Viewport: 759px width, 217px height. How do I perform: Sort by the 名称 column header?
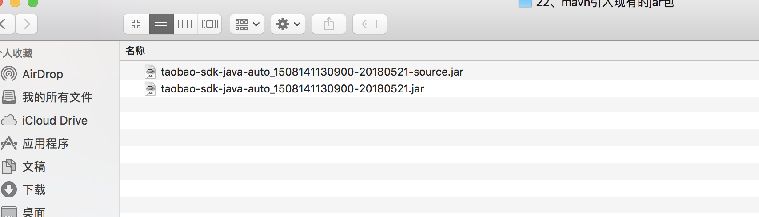click(135, 51)
